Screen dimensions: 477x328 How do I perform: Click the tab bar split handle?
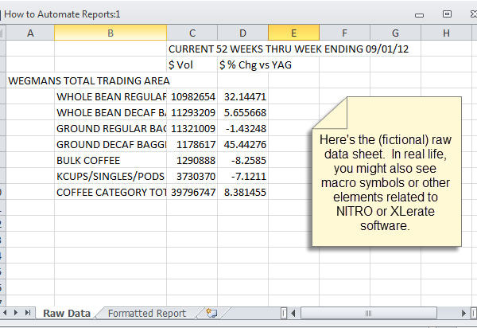pyautogui.click(x=284, y=313)
